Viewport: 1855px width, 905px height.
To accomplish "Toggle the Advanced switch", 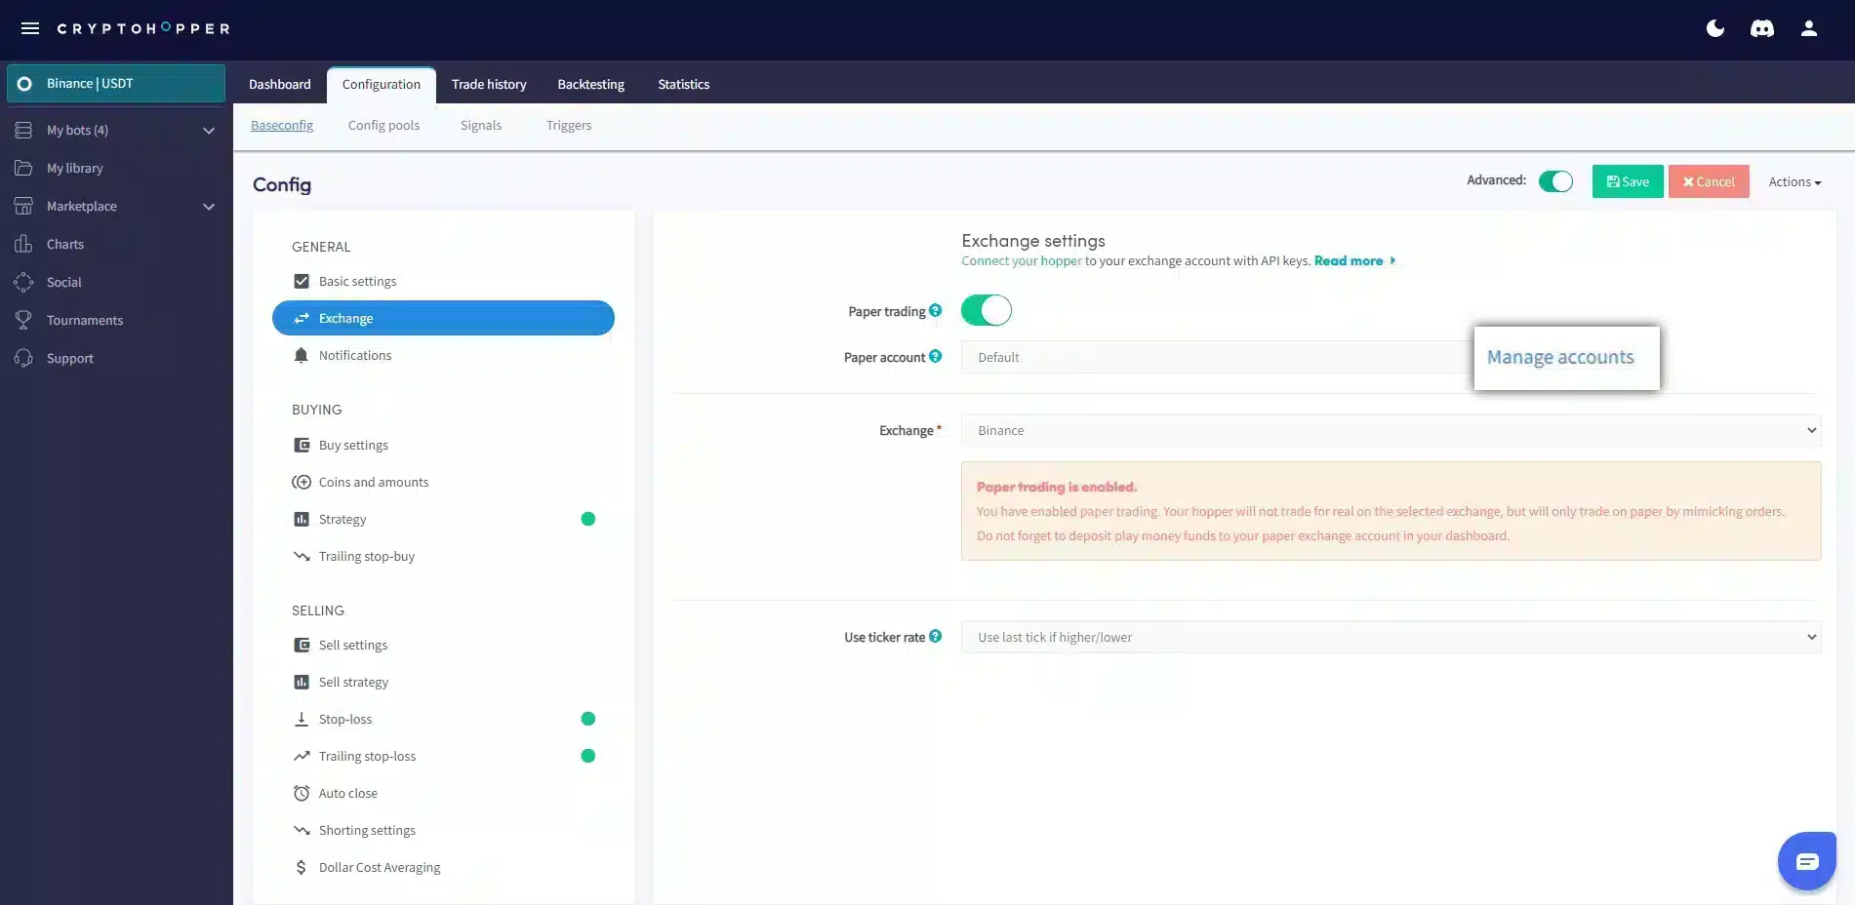I will (1555, 181).
